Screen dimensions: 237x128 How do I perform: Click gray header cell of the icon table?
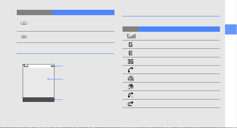[131, 29]
